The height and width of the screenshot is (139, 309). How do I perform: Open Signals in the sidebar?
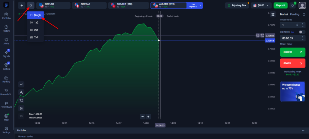click(6, 54)
